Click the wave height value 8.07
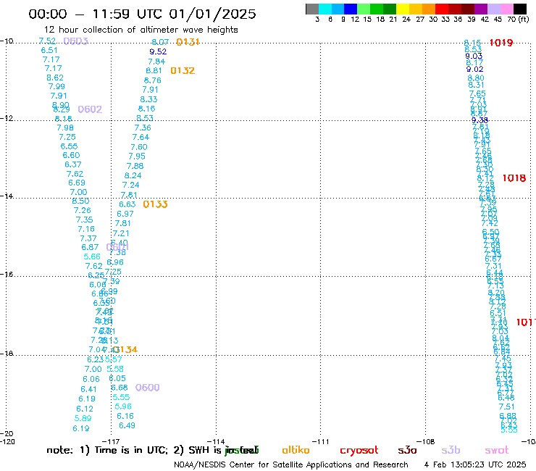This screenshot has height=471, width=536. coord(160,42)
